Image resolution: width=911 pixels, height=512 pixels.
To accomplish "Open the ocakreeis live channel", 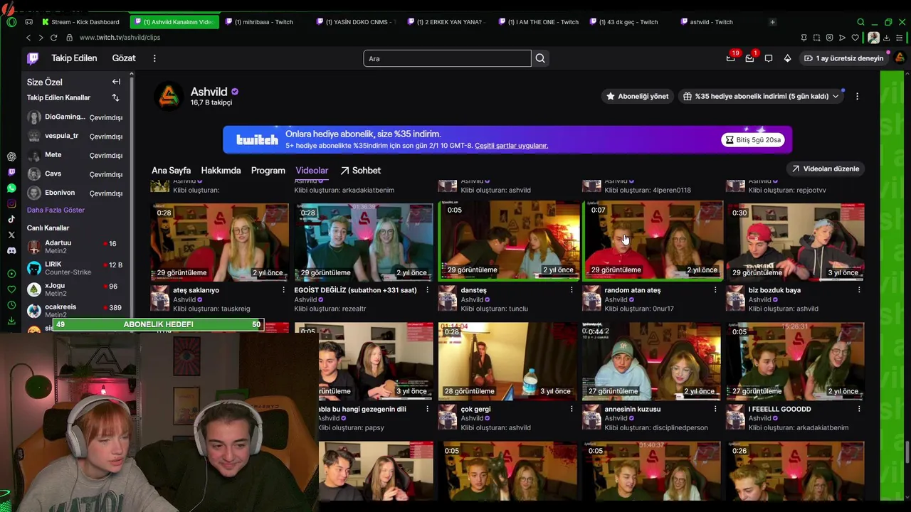I will [75, 311].
